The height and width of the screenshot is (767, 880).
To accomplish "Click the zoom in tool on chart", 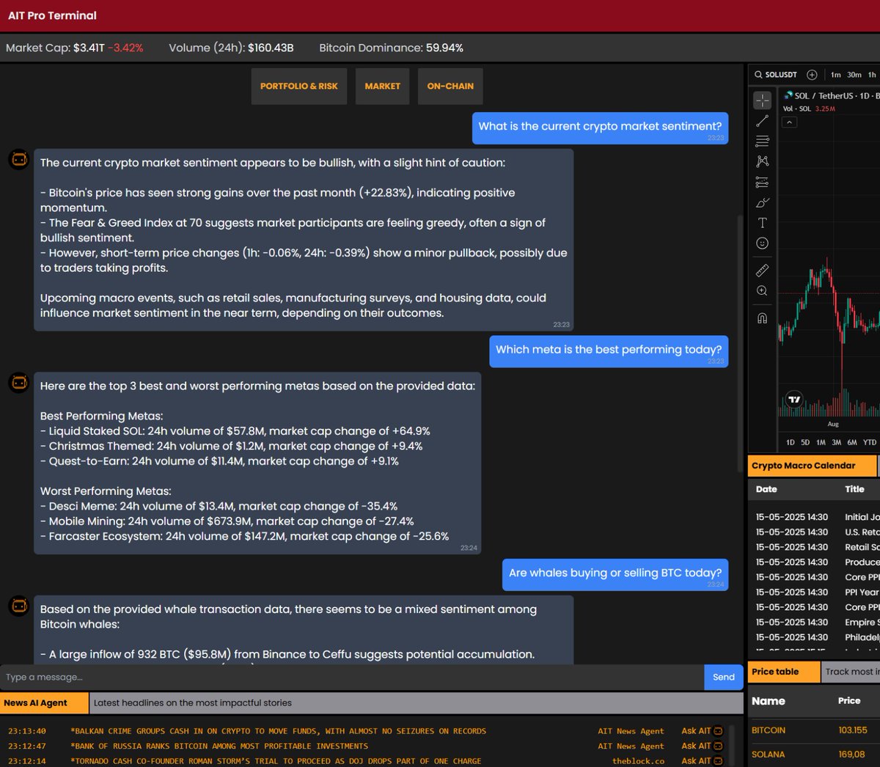I will coord(763,291).
